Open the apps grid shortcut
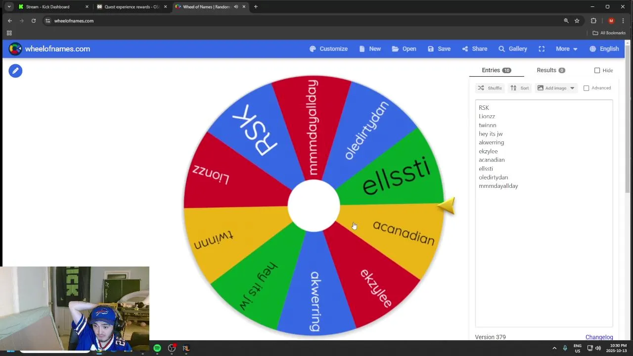This screenshot has width=633, height=356. click(x=9, y=33)
